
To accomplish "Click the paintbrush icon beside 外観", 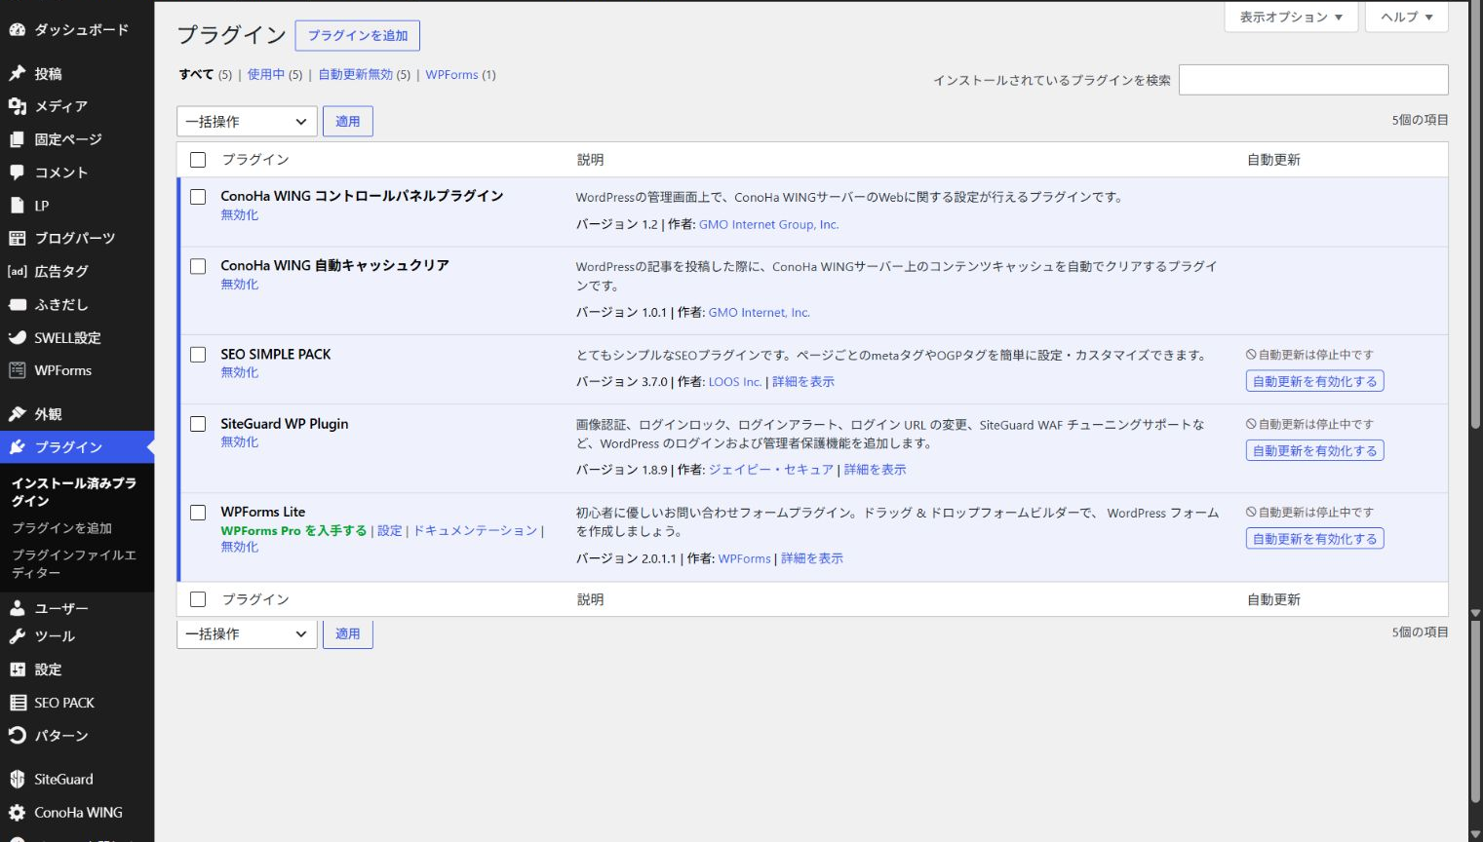I will pyautogui.click(x=17, y=414).
